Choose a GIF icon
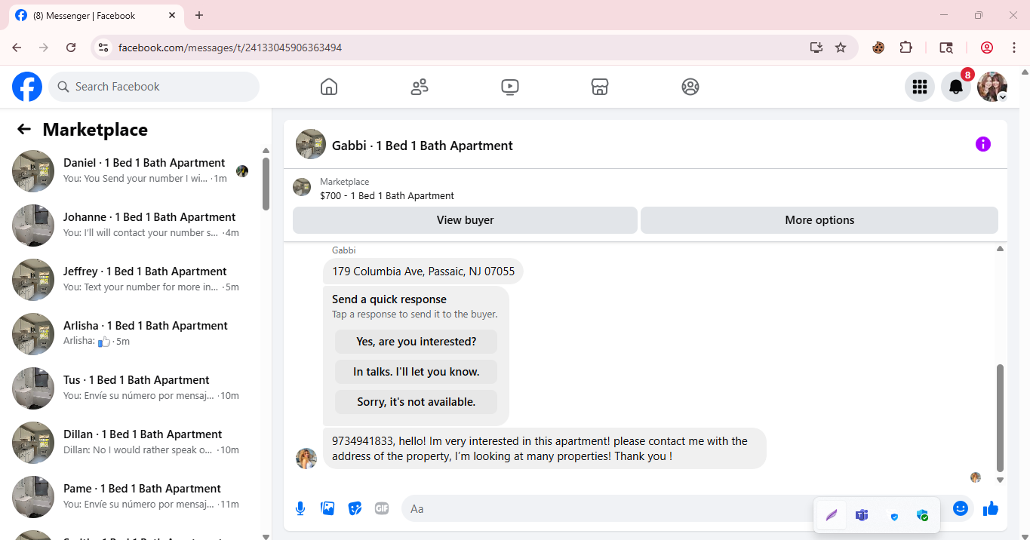Screen dimensions: 1030x540 pos(382,508)
